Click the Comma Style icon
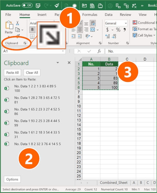Screen dimensions: 157x193 click(x=125, y=30)
